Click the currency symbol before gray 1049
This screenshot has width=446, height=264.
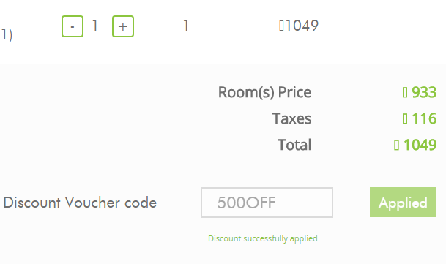(x=281, y=26)
